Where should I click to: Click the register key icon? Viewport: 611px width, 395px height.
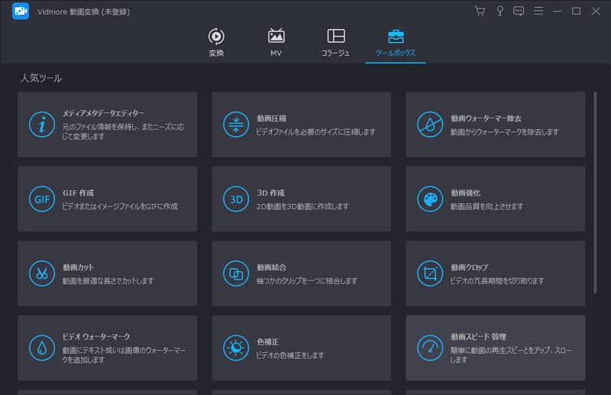[499, 11]
